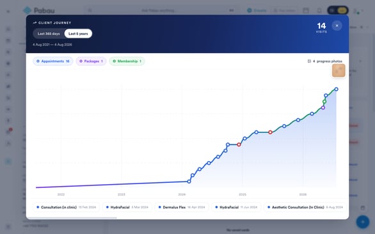Image resolution: width=375 pixels, height=234 pixels.
Task: Open the HydraFacial 11 Jun 2024 chip
Action: coord(236,207)
